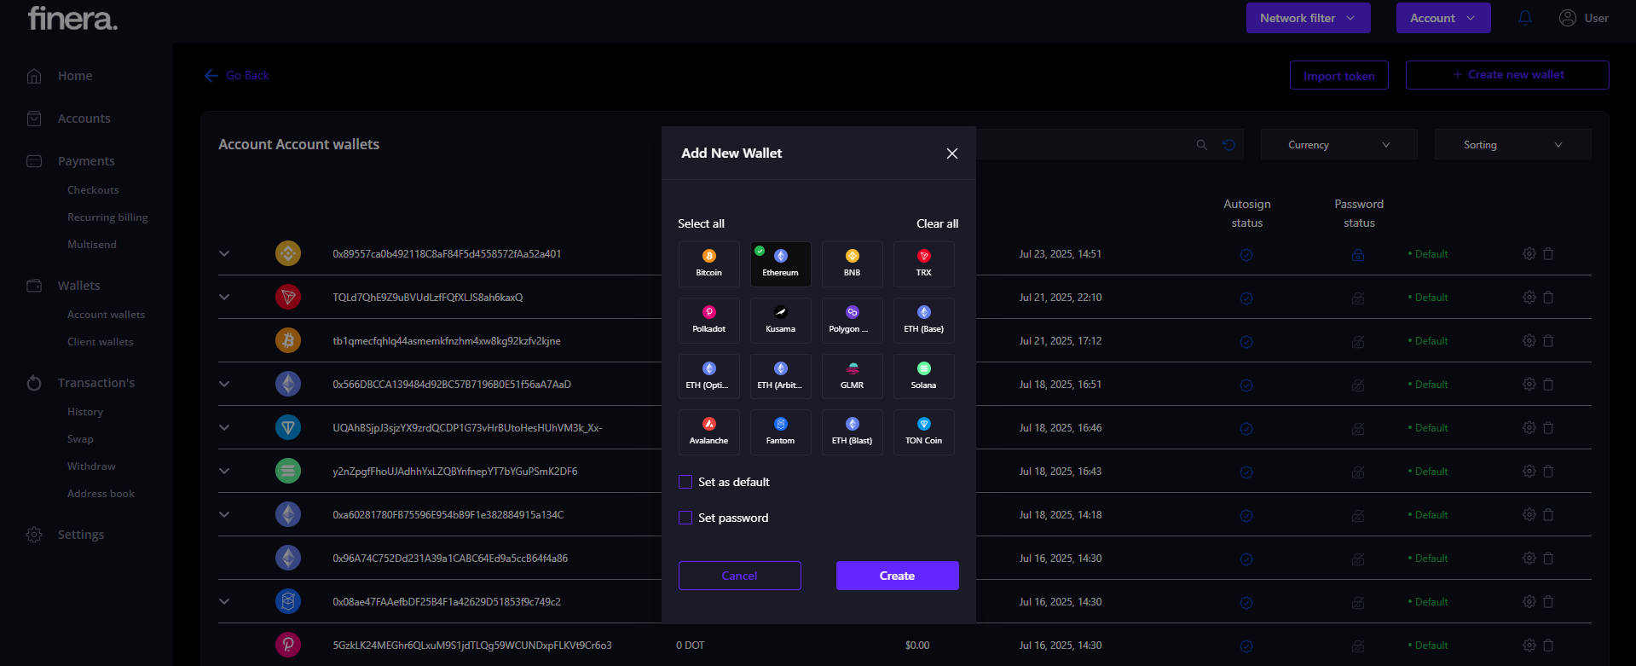Viewport: 1636px width, 666px height.
Task: Pick the TON Coin network tile
Action: 923,431
